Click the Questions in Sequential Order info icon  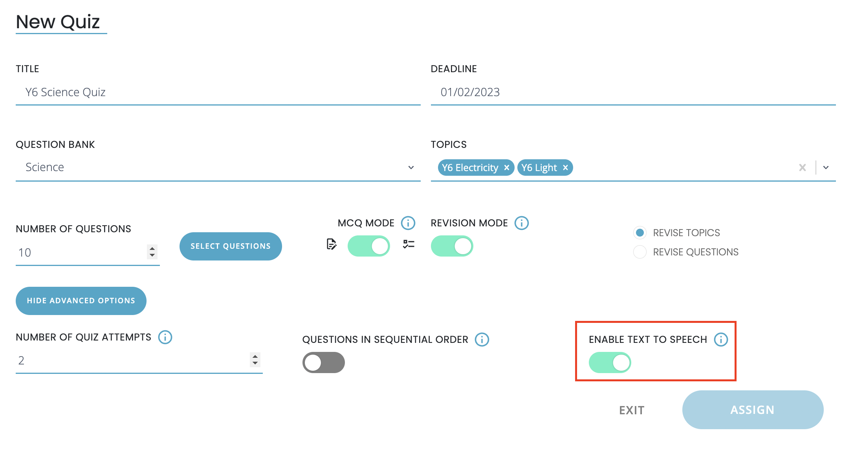coord(482,339)
